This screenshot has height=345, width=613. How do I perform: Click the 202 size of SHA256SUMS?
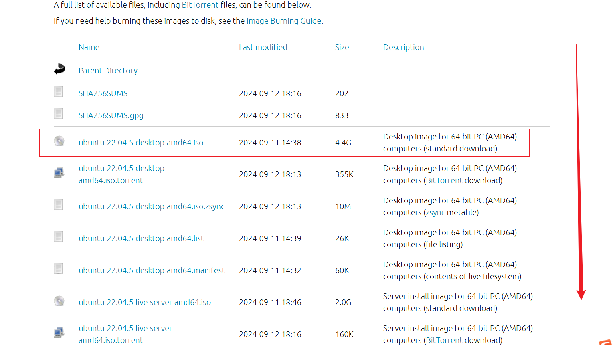(x=342, y=93)
